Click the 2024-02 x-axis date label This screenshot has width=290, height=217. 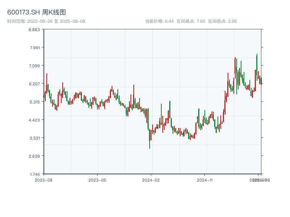[x=151, y=180]
